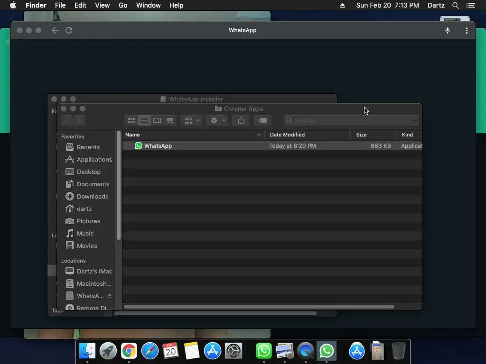Sort by the Kind column header
Viewport: 486px width, 364px height.
point(410,135)
